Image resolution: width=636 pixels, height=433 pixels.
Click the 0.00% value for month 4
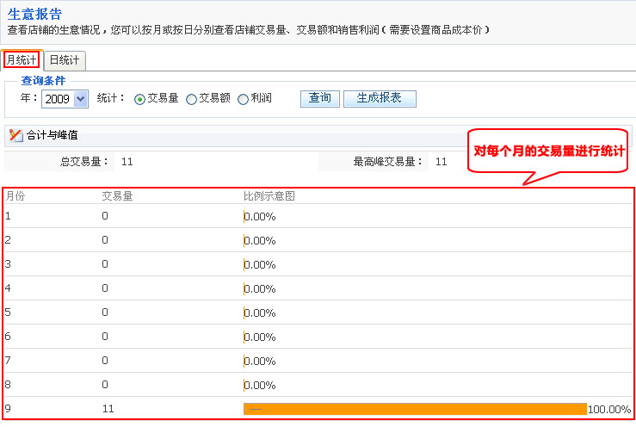point(260,289)
